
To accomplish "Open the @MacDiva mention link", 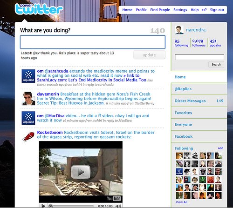I will coord(55,116).
